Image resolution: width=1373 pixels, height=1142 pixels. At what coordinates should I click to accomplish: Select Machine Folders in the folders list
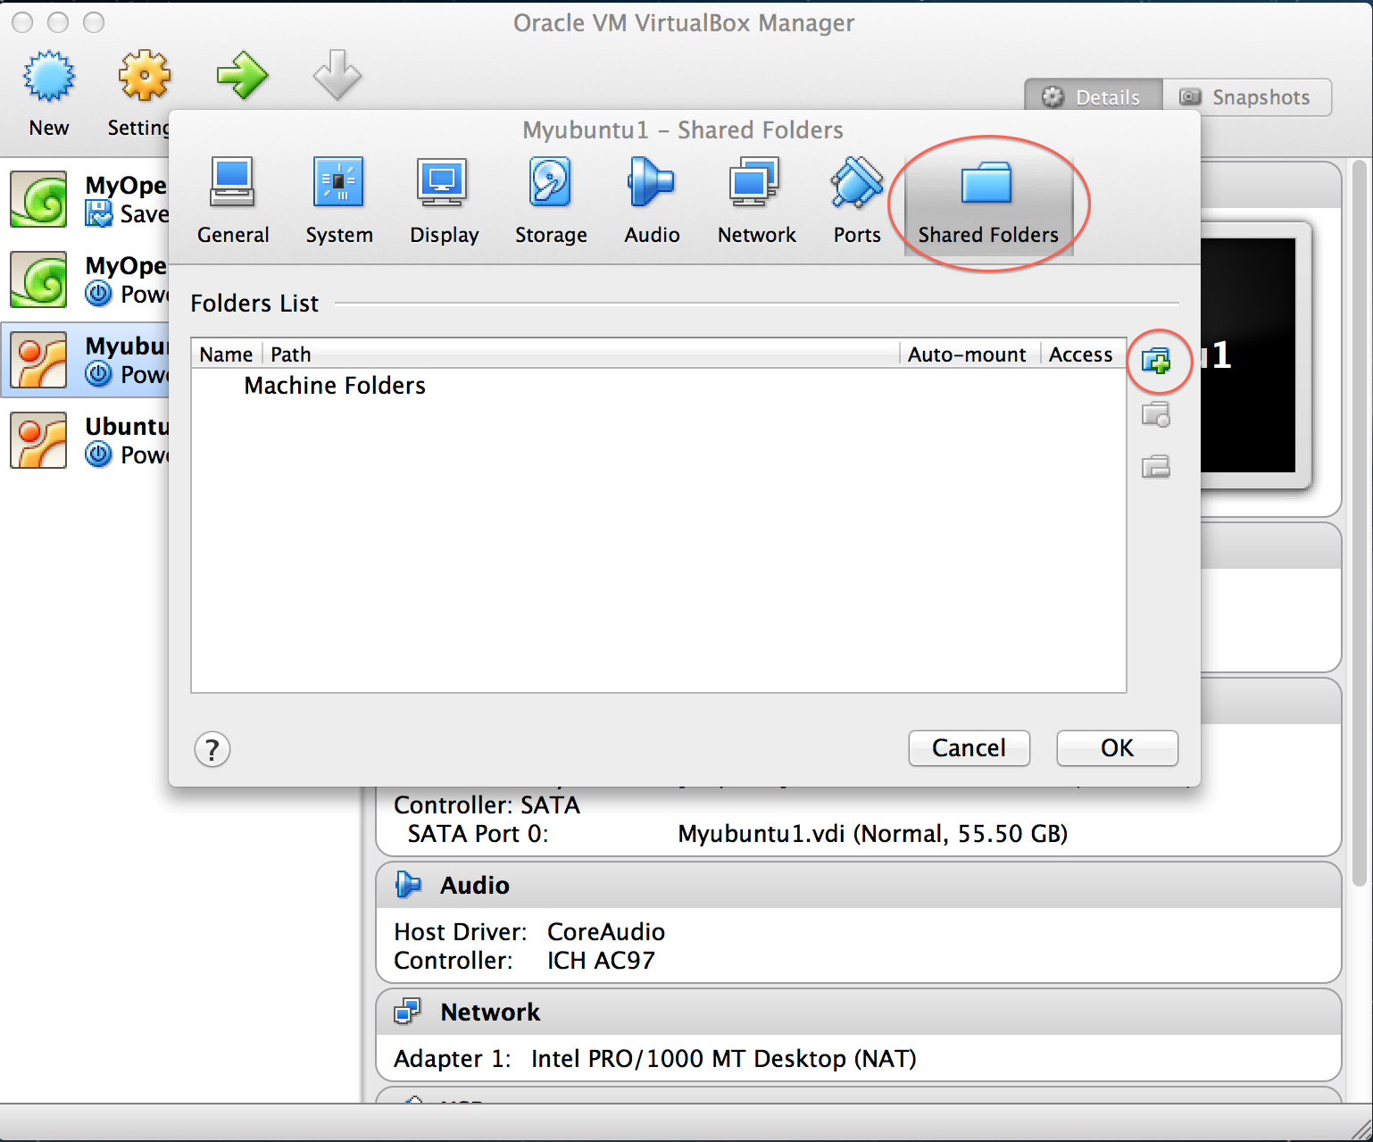click(x=334, y=386)
